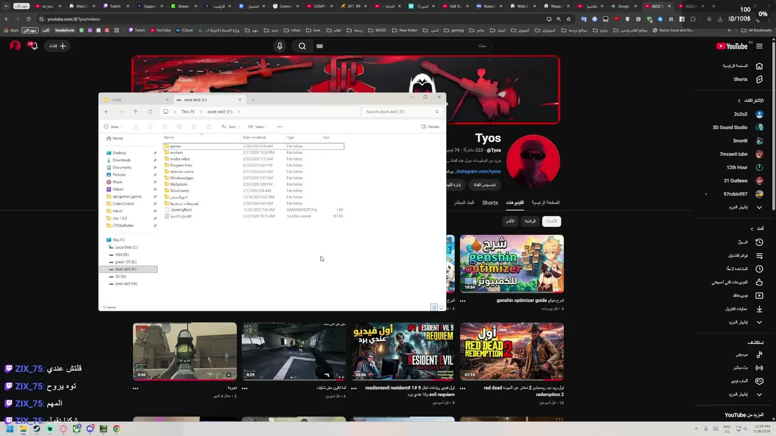Click YouTube search magnifier button
This screenshot has width=776, height=436.
click(302, 46)
